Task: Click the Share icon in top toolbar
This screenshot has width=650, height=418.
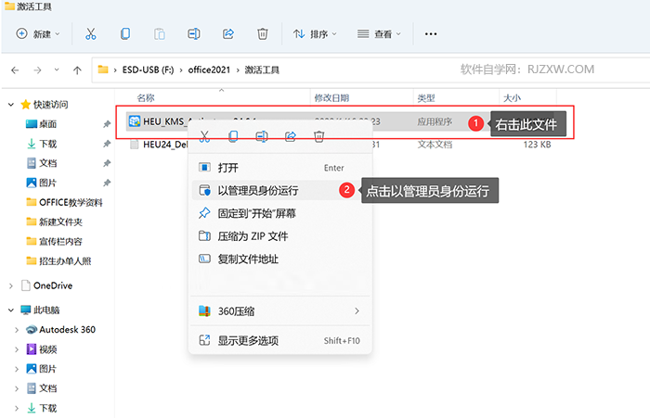Action: coord(228,34)
